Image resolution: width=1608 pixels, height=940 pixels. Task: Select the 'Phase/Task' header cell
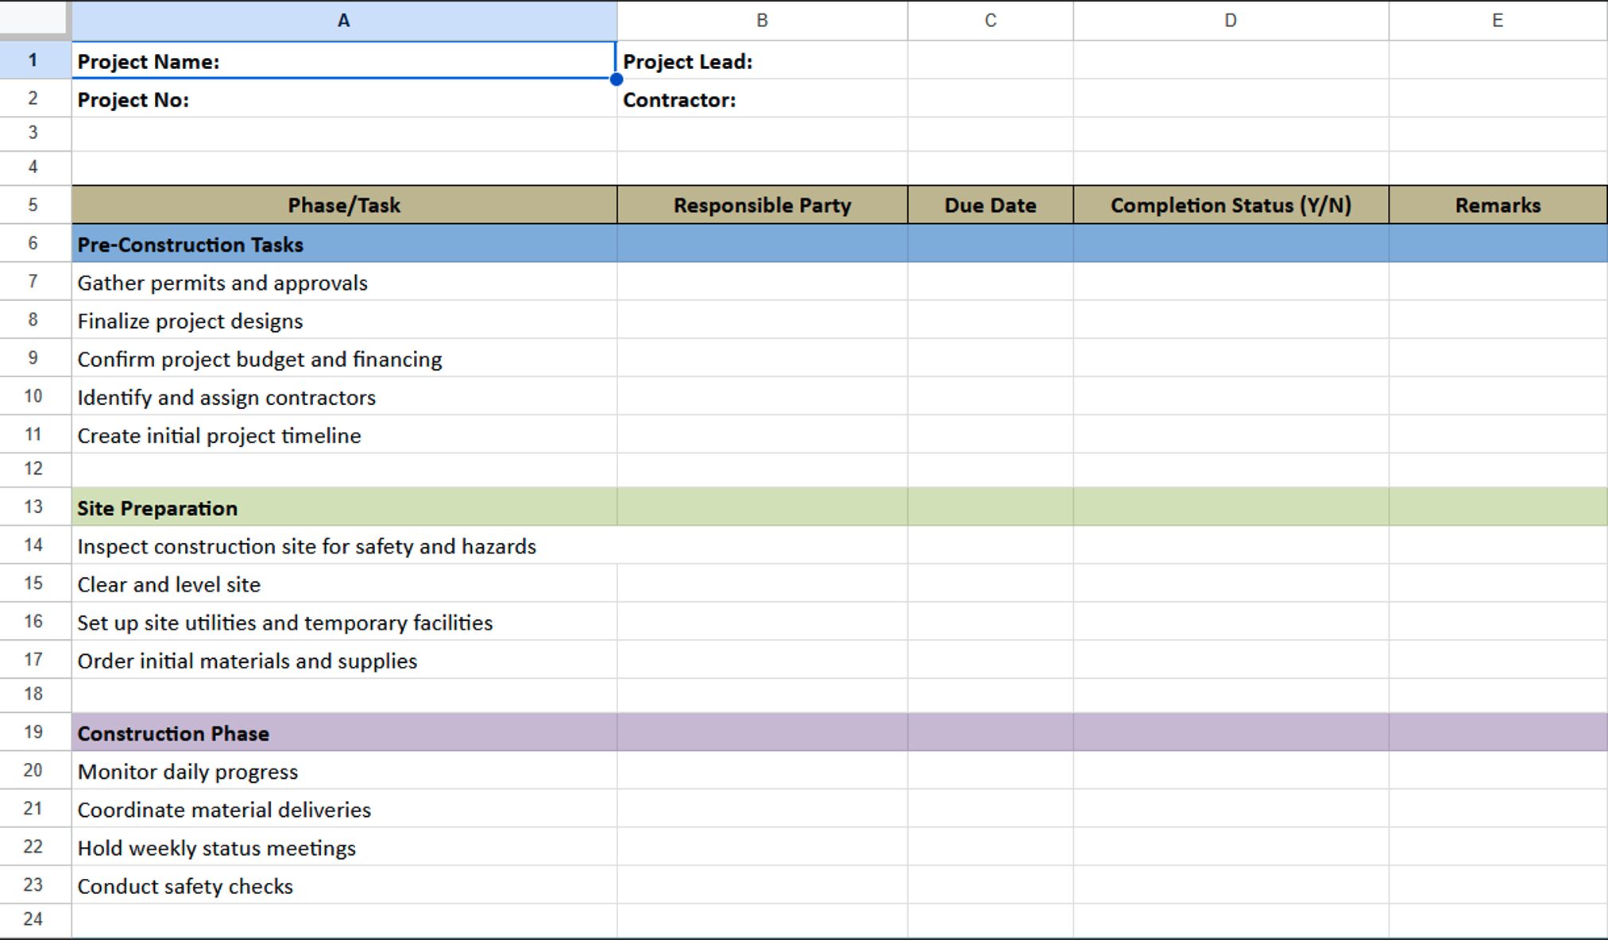pos(344,205)
